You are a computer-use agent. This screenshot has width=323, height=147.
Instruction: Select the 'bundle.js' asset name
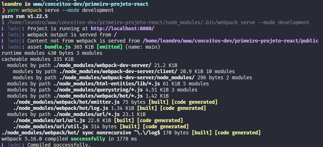(x=58, y=47)
